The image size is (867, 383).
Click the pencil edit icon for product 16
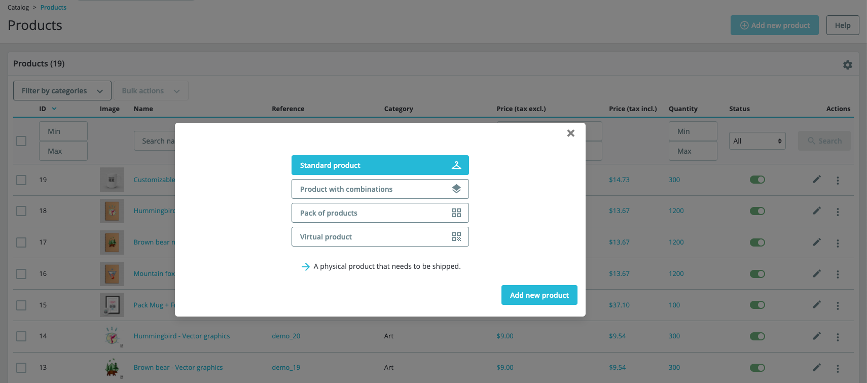(x=816, y=273)
